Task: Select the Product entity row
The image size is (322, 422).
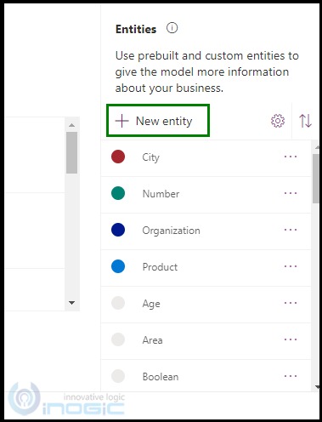Action: tap(206, 267)
